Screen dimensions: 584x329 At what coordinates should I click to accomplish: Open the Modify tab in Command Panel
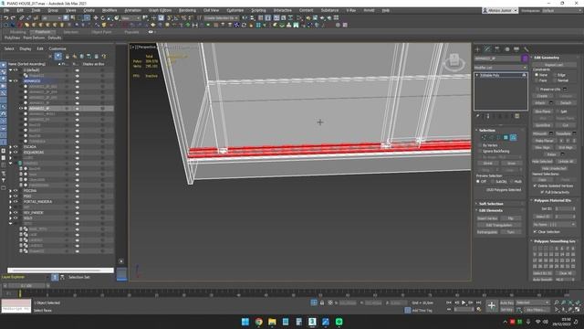[487, 49]
